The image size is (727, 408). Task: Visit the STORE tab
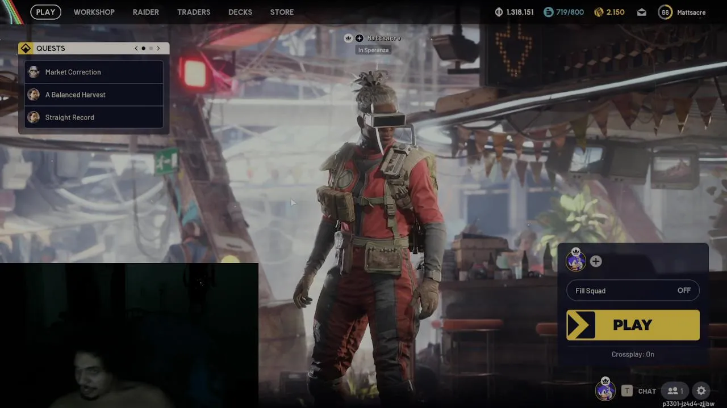coord(282,12)
